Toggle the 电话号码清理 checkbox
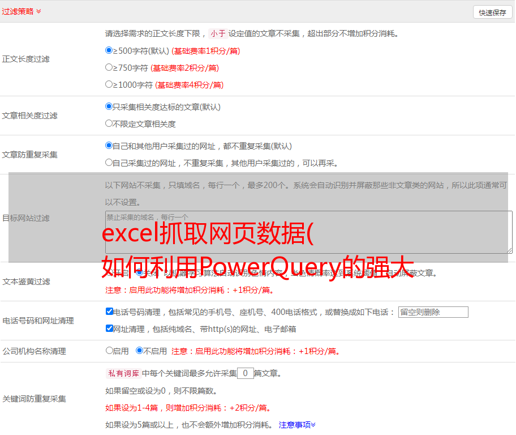The image size is (516, 435). click(109, 312)
